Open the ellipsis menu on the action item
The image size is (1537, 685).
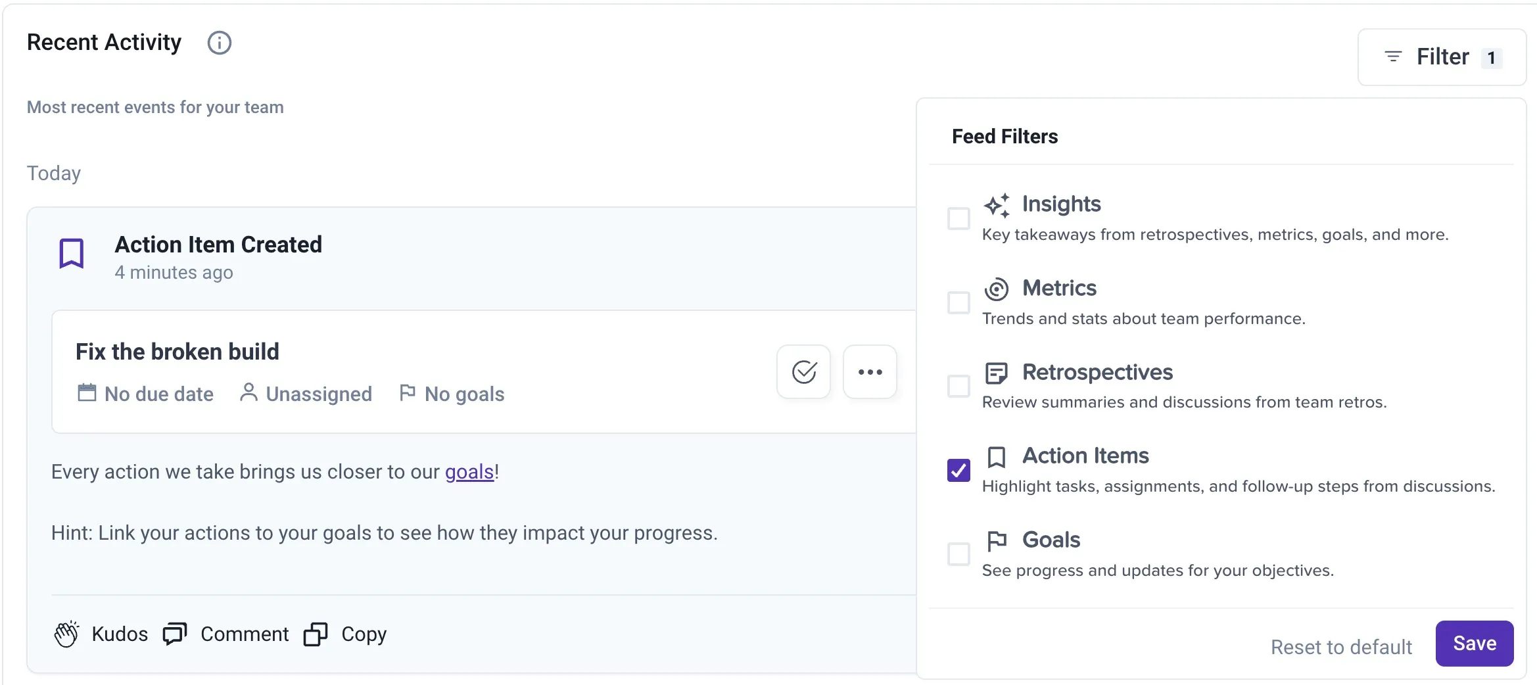[x=870, y=372]
